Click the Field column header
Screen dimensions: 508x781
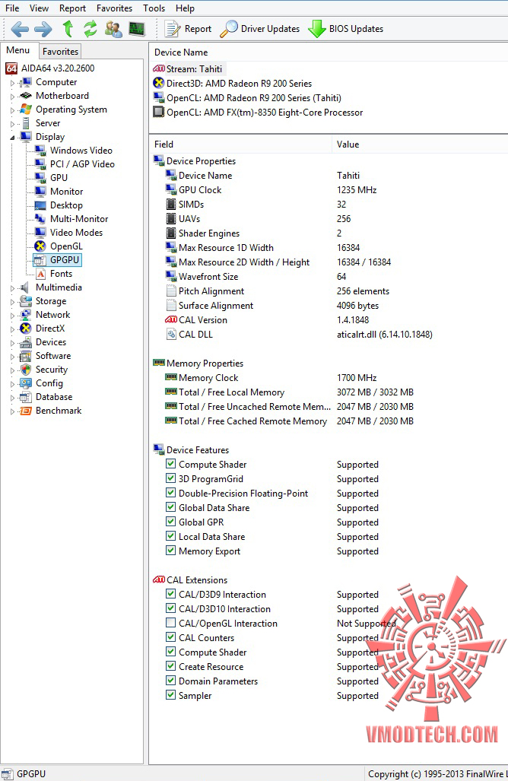[240, 144]
